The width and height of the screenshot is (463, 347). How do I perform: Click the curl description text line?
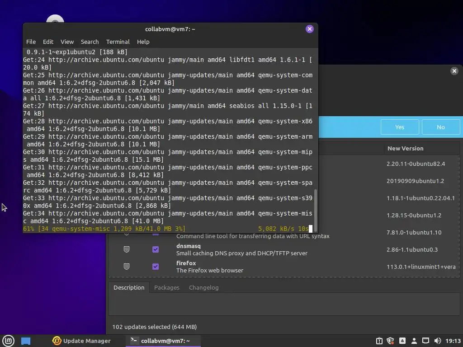[x=253, y=236]
